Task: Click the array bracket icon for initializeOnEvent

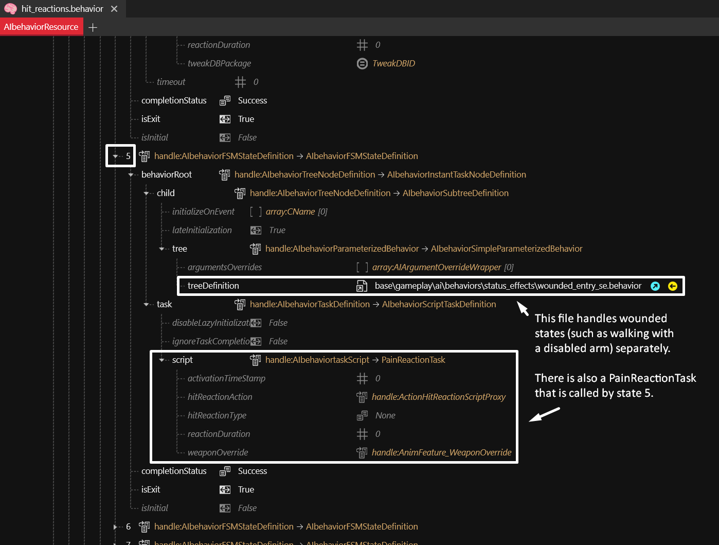Action: point(256,212)
